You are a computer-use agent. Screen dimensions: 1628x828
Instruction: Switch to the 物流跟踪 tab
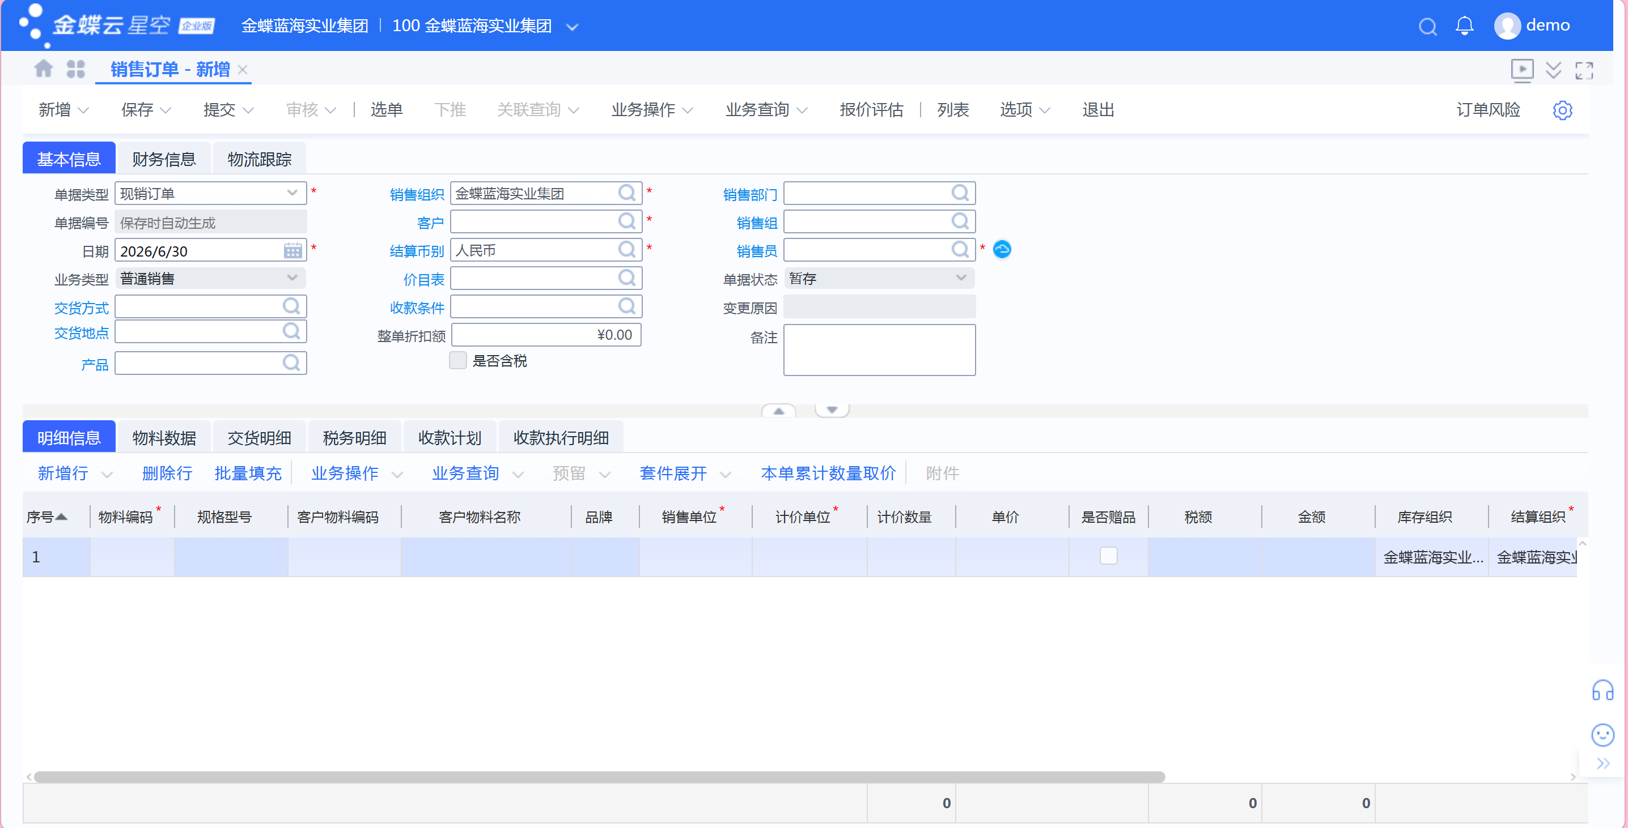coord(259,158)
